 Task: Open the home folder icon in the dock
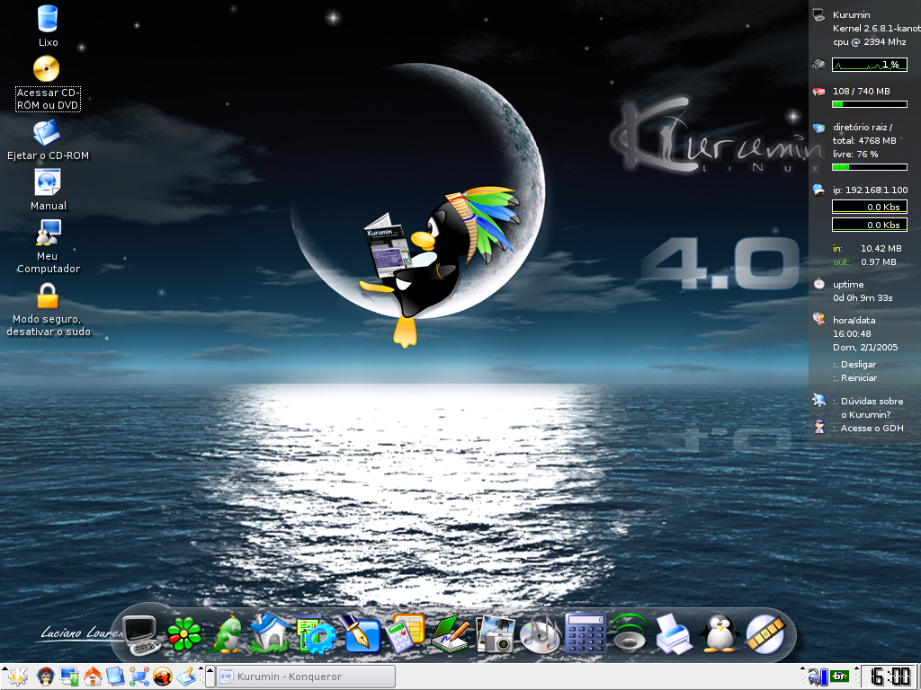tap(272, 633)
